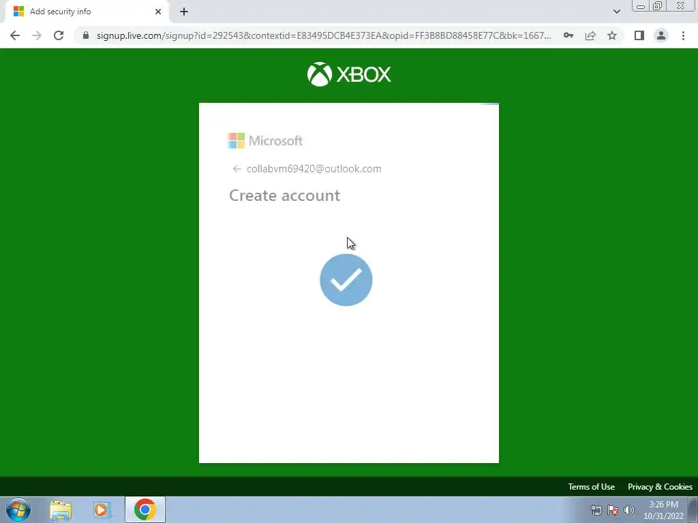Viewport: 698px width, 523px height.
Task: Open Privacy & Cookies link
Action: (660, 486)
